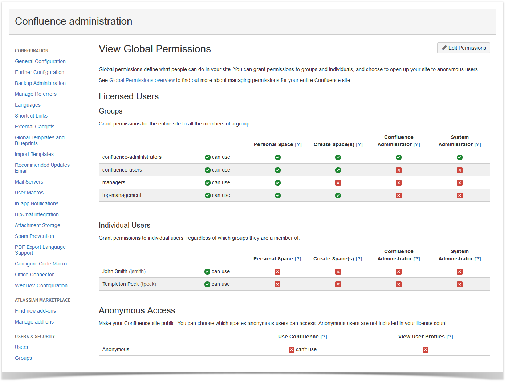Screen dimensions: 508x383
Task: Open Backup Administration page
Action: tap(40, 83)
